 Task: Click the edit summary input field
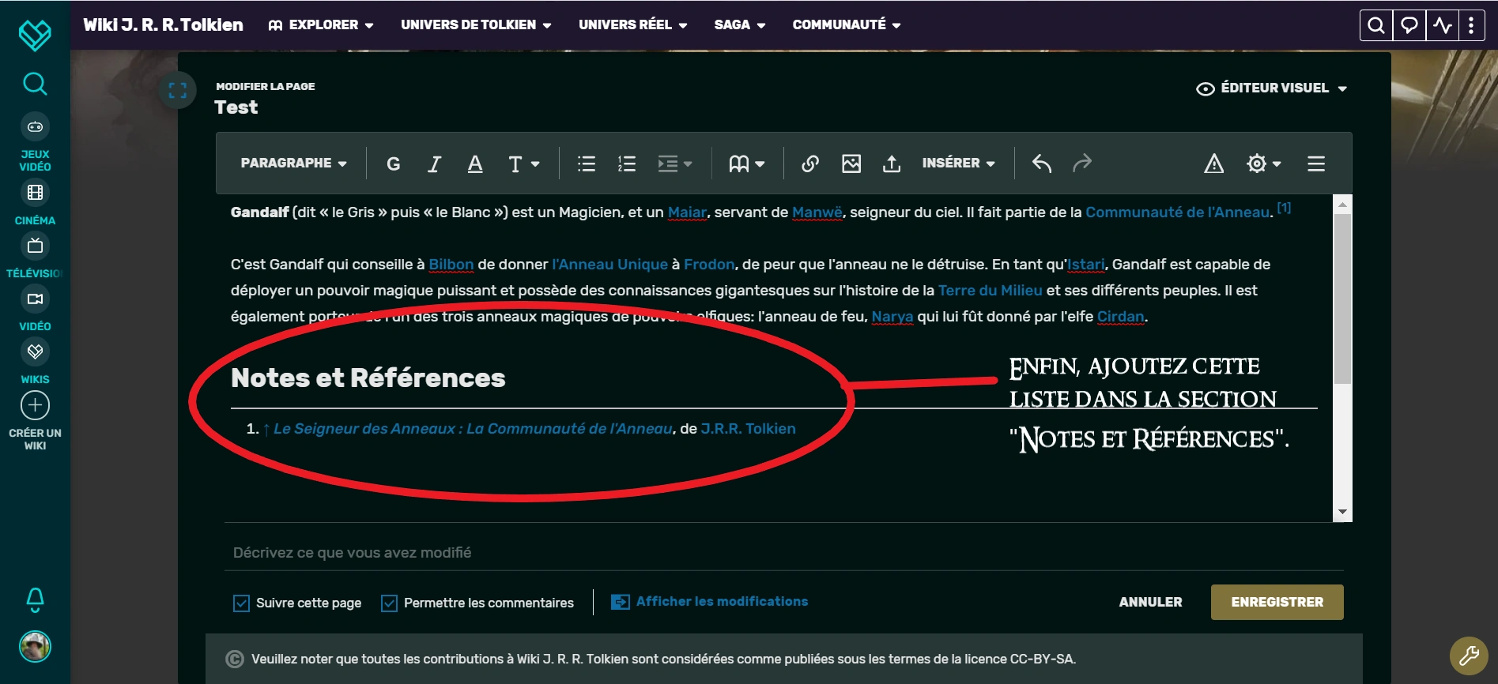tap(784, 552)
